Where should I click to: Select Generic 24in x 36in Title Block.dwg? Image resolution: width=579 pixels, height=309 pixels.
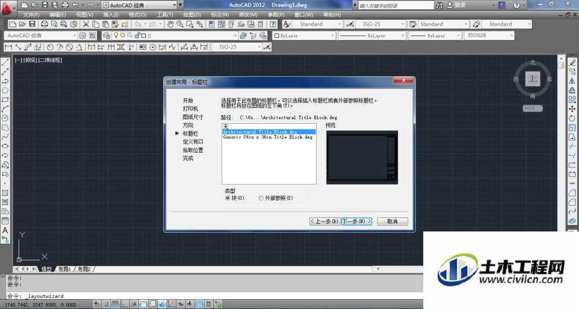click(269, 137)
